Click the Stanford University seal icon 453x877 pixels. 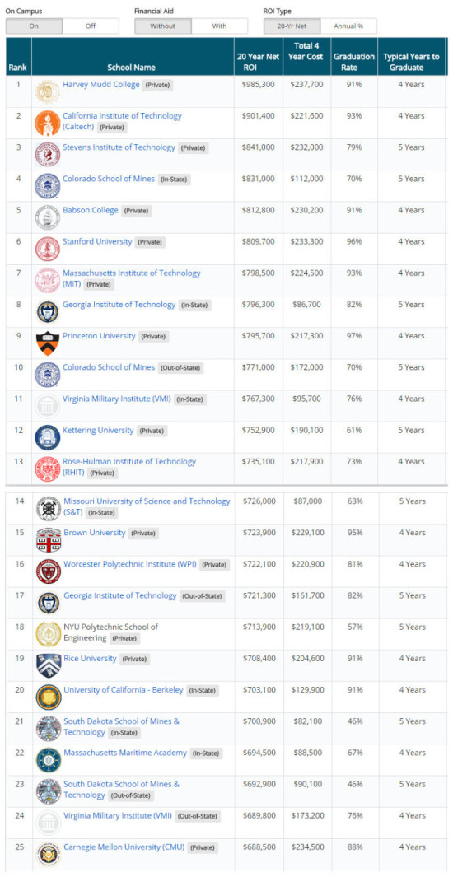coord(48,249)
